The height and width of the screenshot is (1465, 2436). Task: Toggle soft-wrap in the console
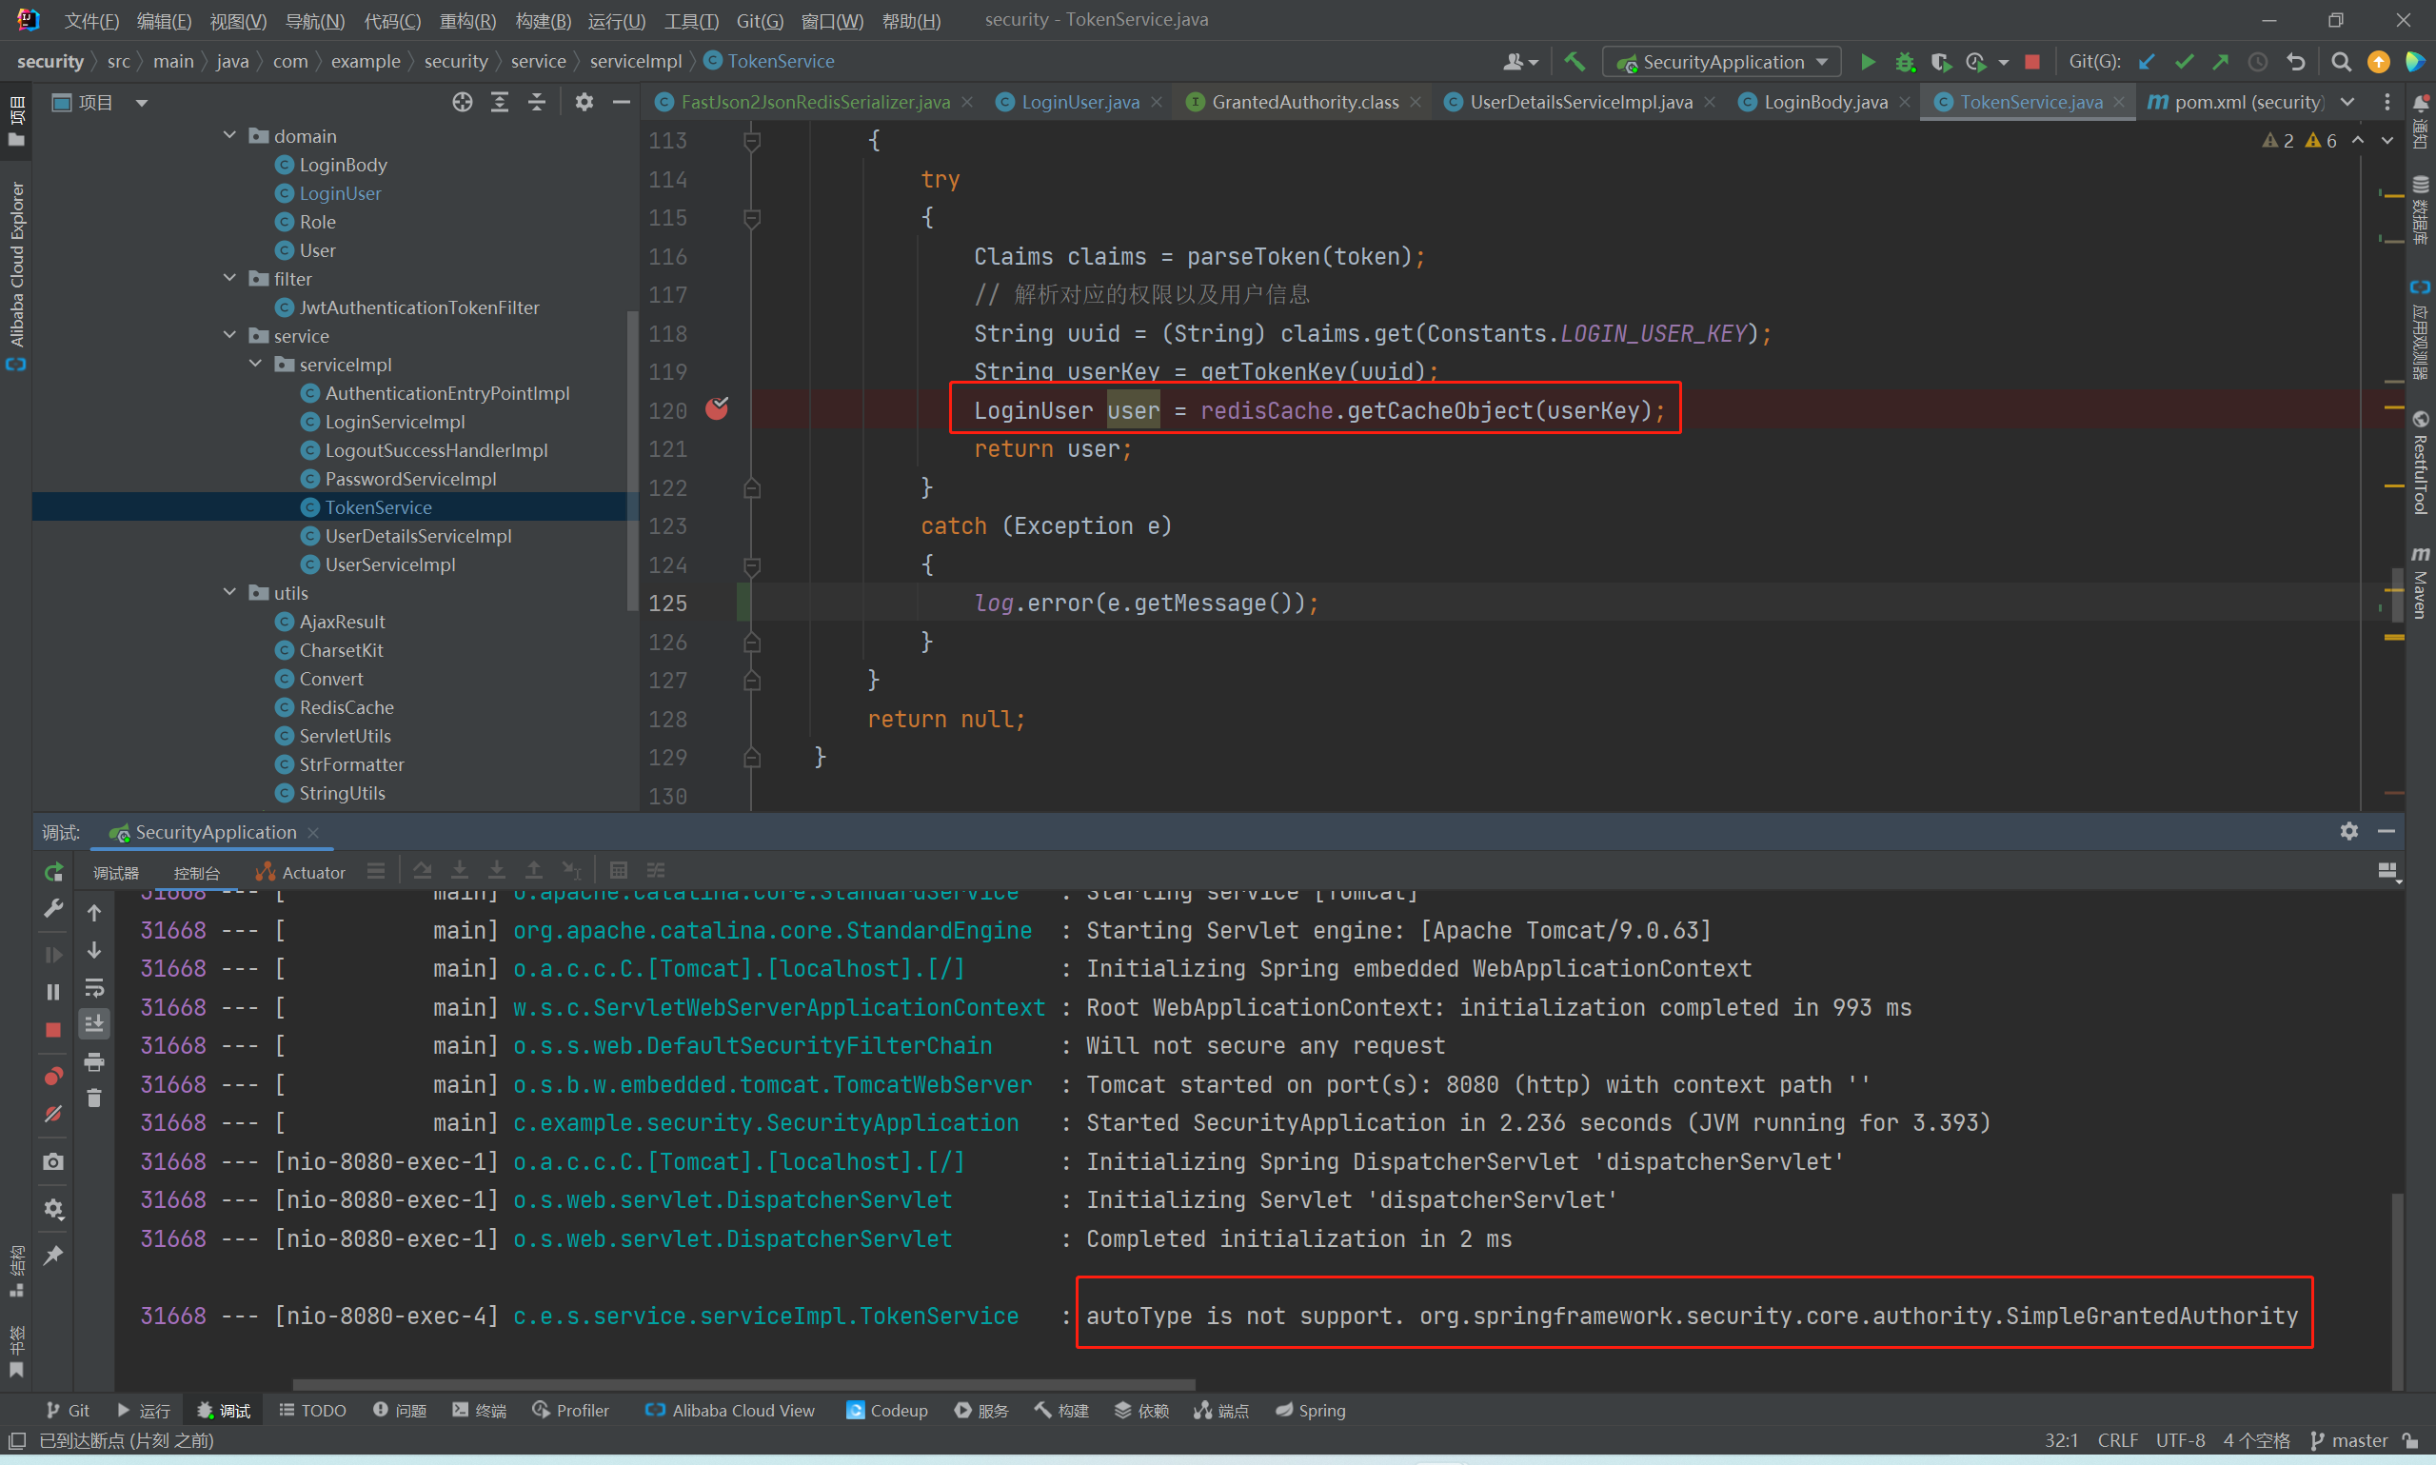click(94, 987)
